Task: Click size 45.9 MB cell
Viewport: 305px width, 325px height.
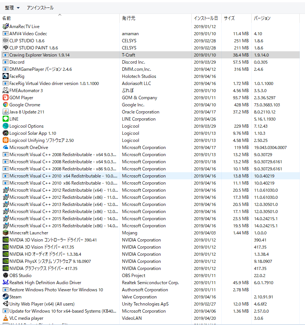Action: pos(240,283)
